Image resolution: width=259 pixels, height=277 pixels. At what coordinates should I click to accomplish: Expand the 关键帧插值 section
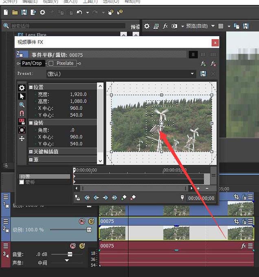tap(31, 152)
